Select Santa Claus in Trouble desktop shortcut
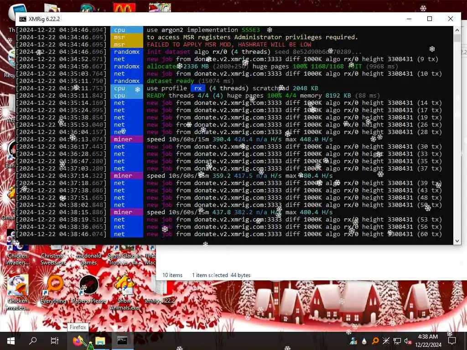The width and height of the screenshot is (467, 350). 125,258
